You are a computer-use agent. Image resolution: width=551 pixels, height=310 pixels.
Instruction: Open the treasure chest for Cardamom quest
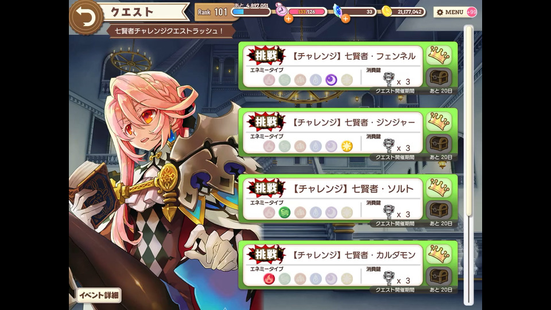tap(439, 276)
